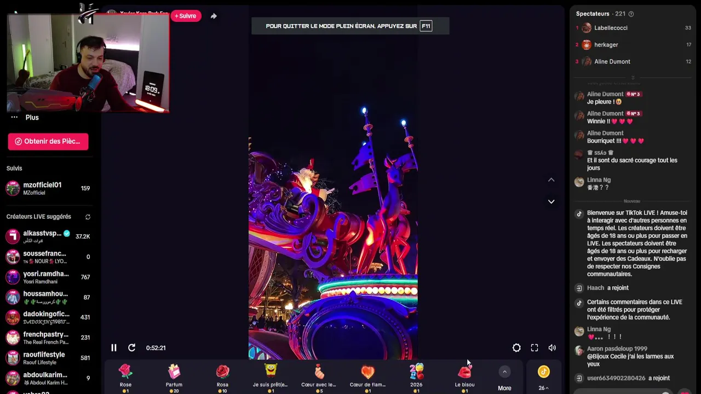Open suggested live dadokingofic...

point(48,317)
